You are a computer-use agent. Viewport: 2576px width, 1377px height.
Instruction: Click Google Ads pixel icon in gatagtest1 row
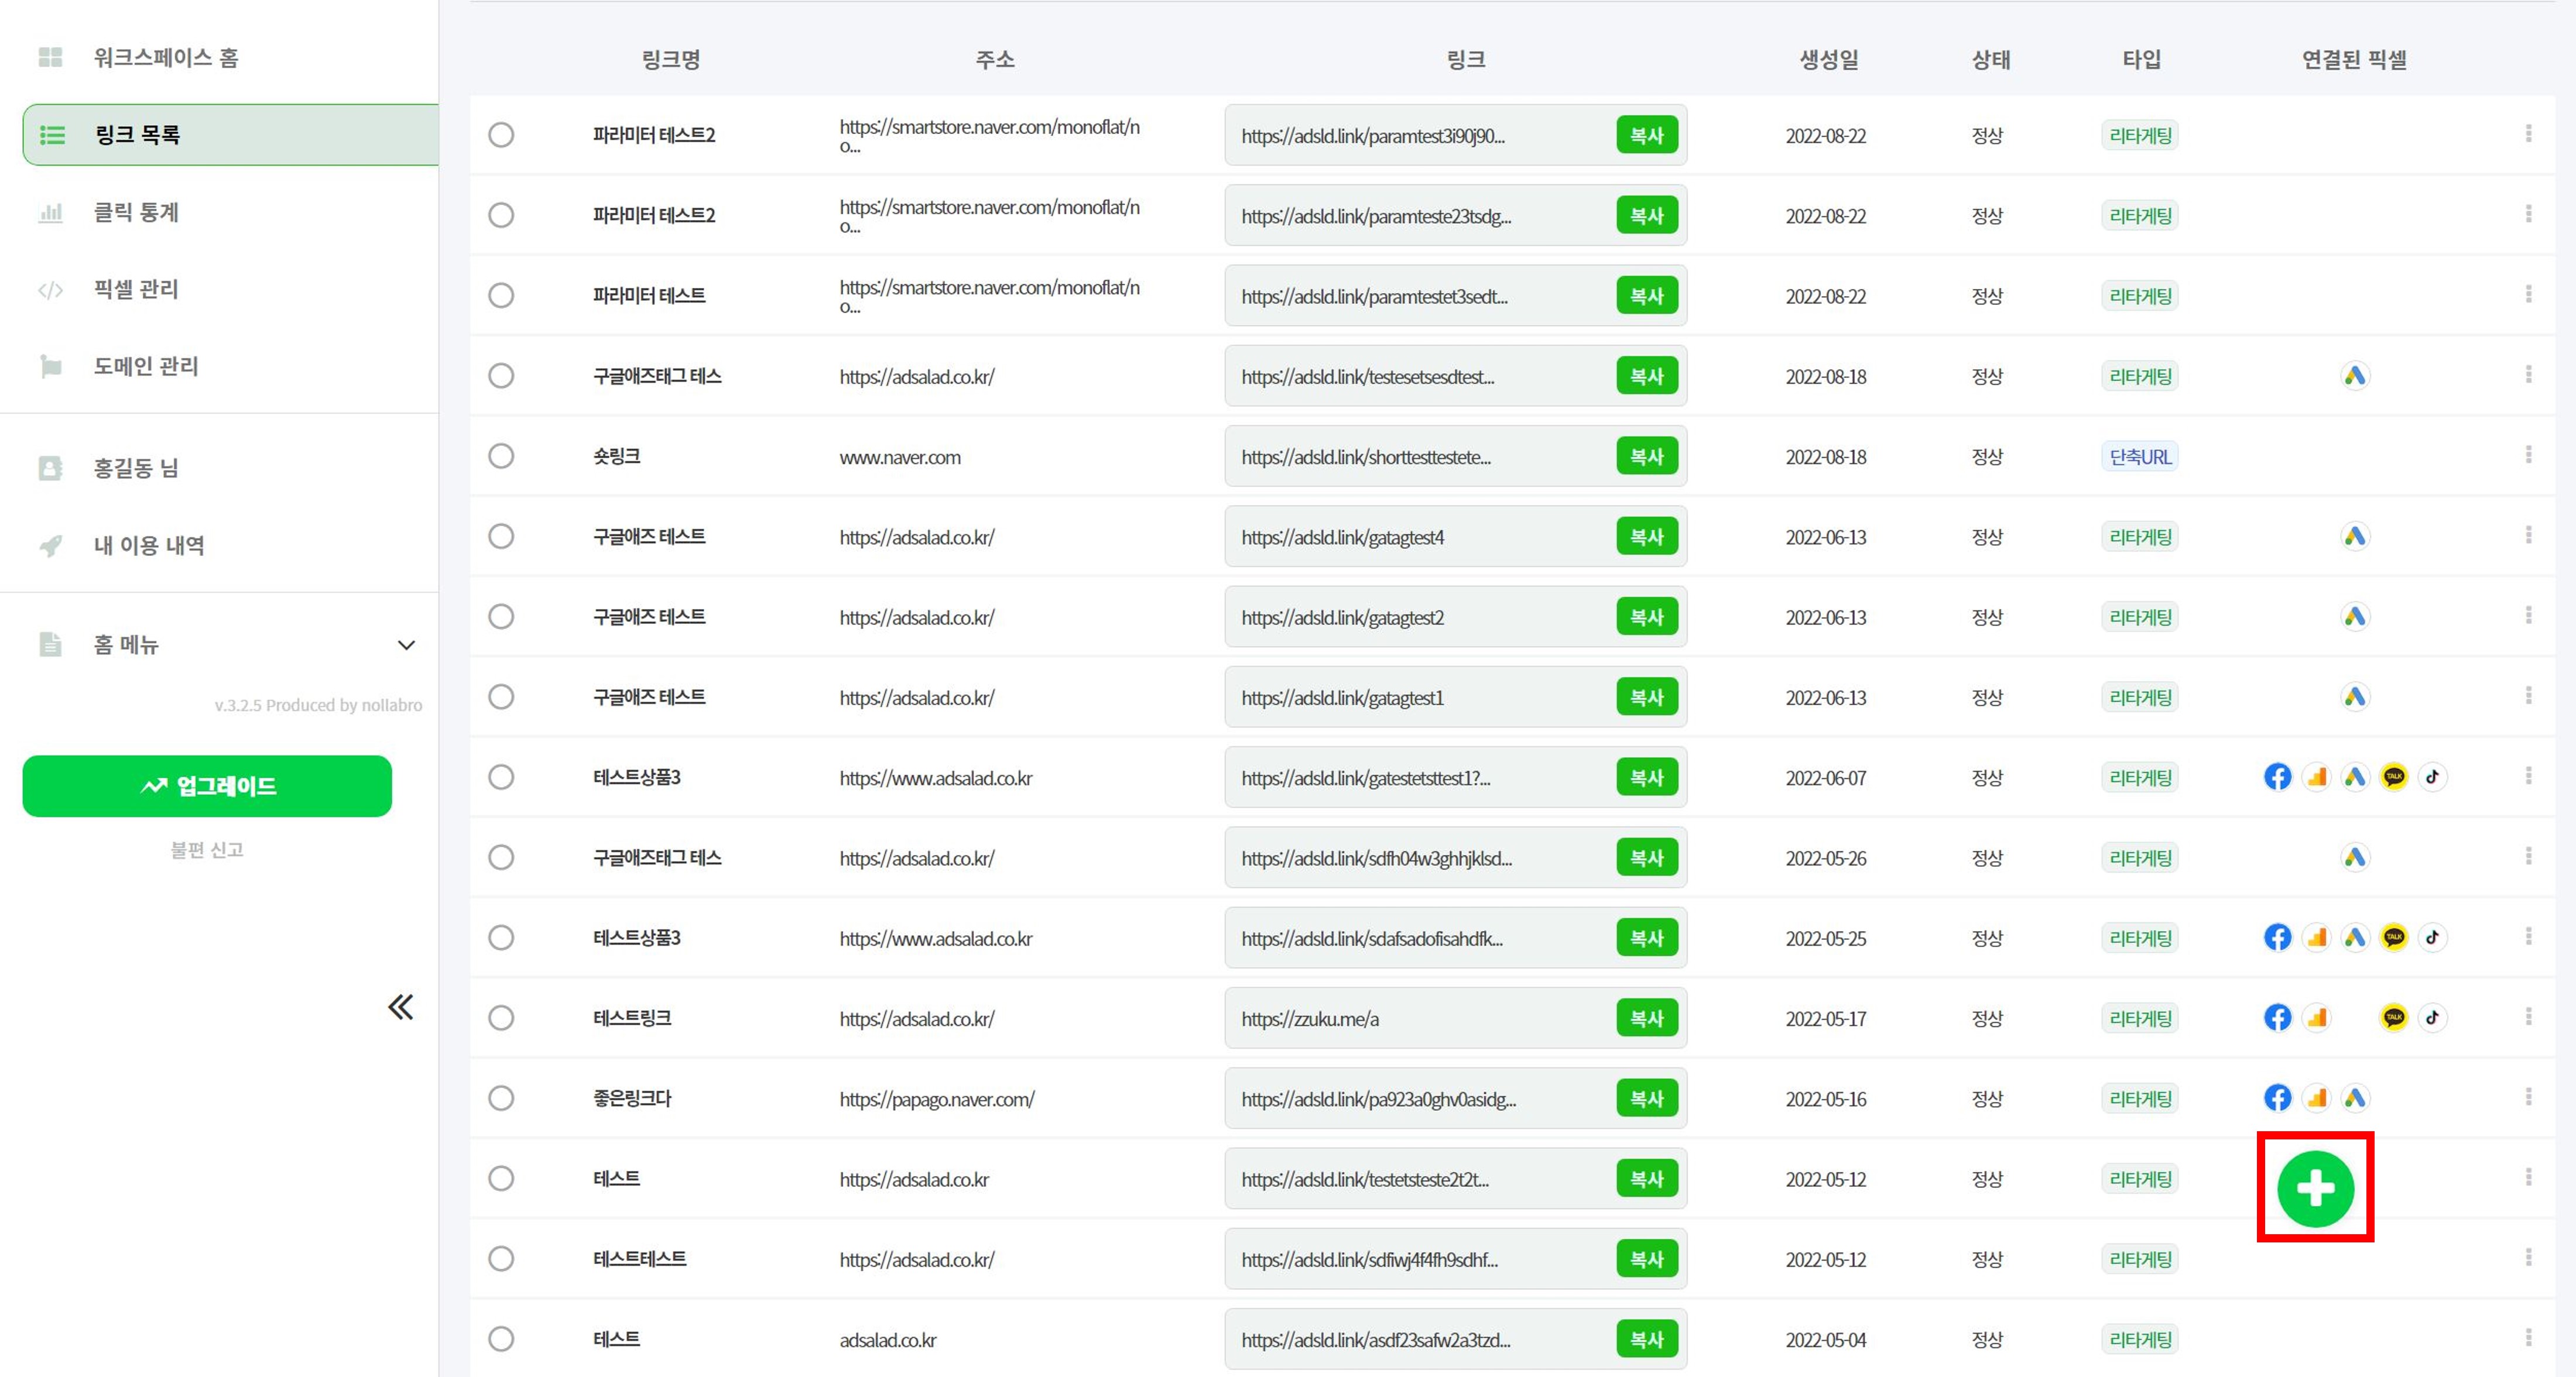(2355, 696)
